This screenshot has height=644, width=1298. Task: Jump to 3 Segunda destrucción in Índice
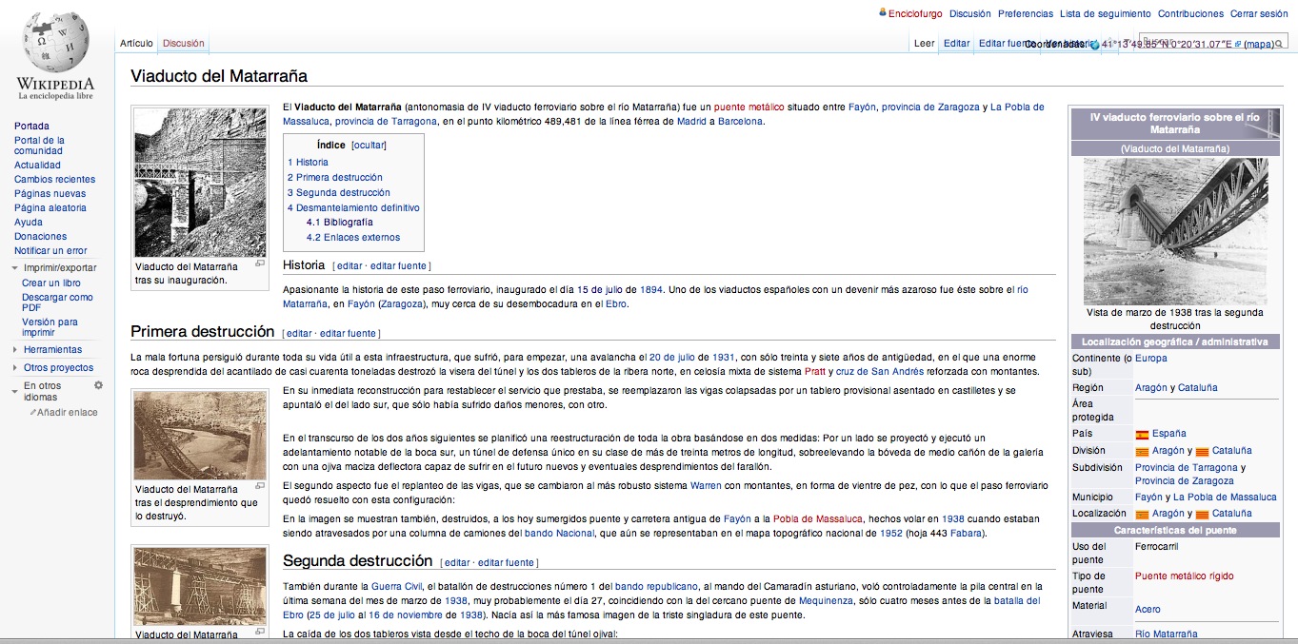coord(339,192)
